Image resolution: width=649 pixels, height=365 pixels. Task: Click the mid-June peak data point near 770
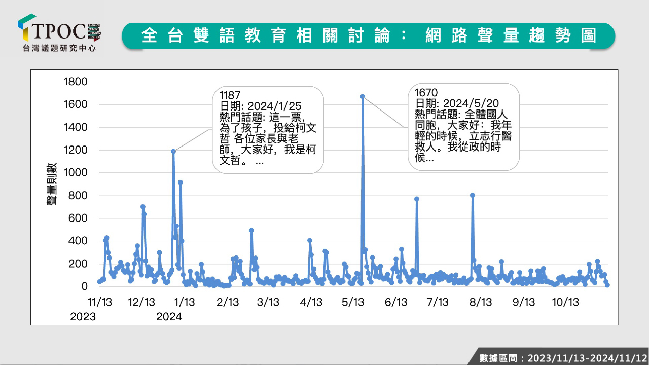(417, 199)
